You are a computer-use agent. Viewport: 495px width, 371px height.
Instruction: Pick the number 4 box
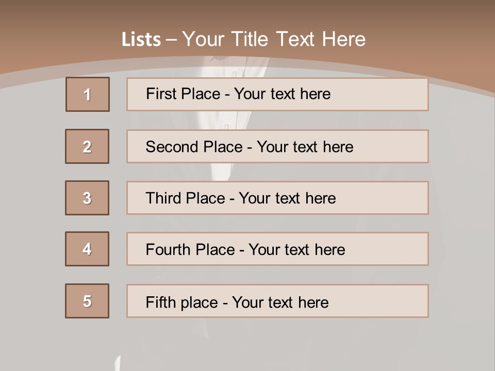87,249
